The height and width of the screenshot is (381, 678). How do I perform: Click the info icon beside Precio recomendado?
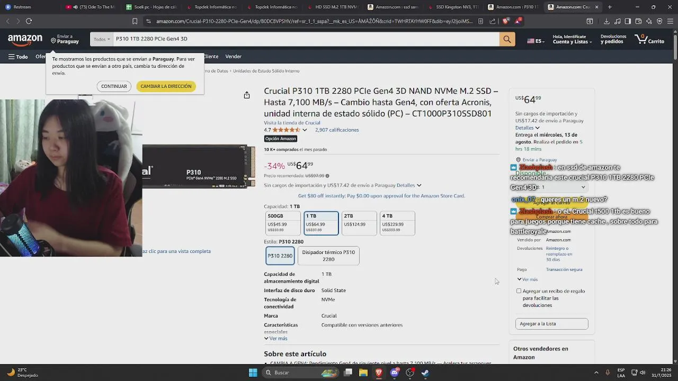(x=327, y=176)
